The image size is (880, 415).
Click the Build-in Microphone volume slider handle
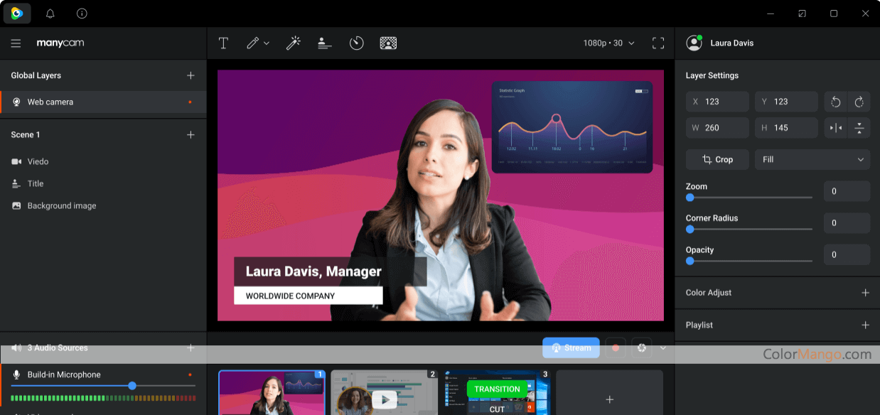coord(132,386)
